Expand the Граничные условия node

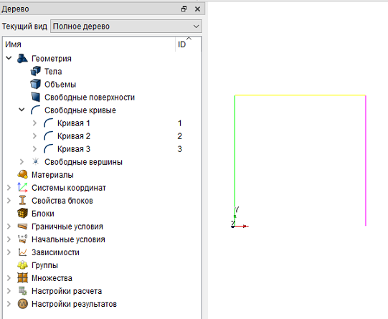click(x=9, y=227)
